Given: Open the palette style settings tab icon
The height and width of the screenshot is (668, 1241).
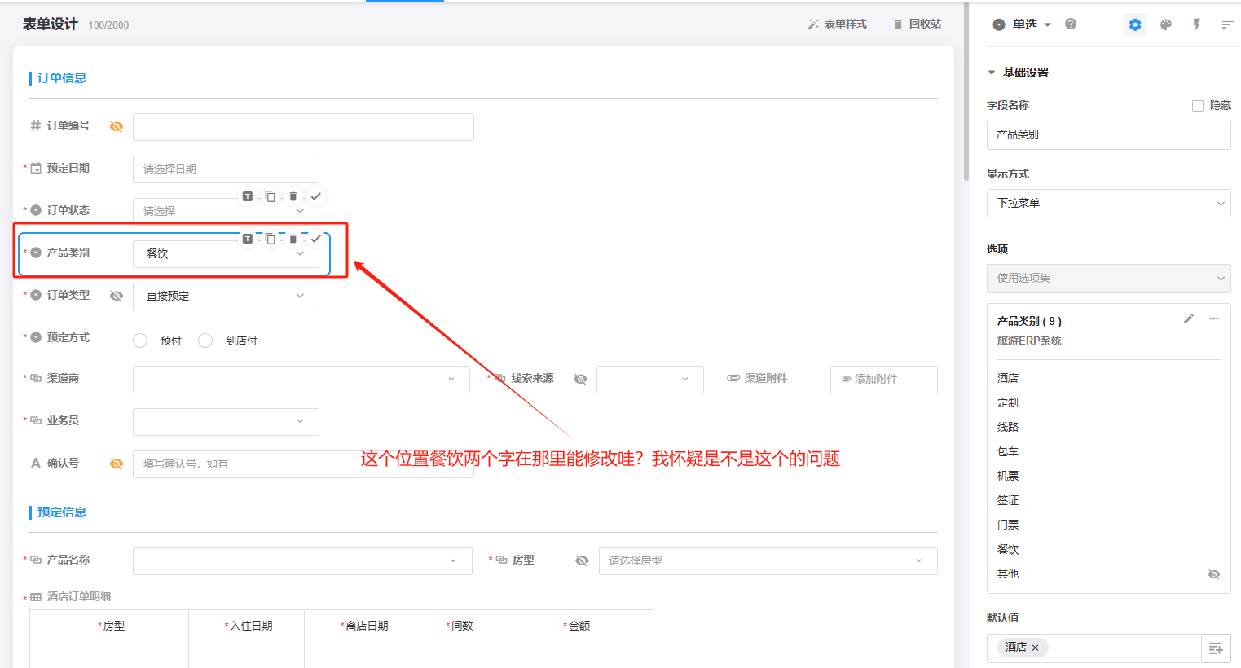Looking at the screenshot, I should click(x=1166, y=24).
